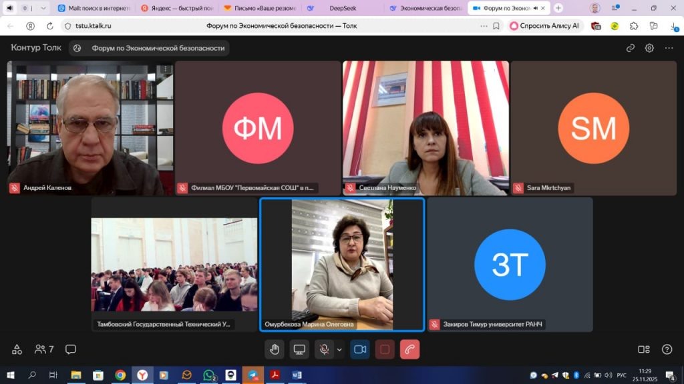This screenshot has height=384, width=684.
Task: Select the Светлана Науменко video tile
Action: point(425,128)
